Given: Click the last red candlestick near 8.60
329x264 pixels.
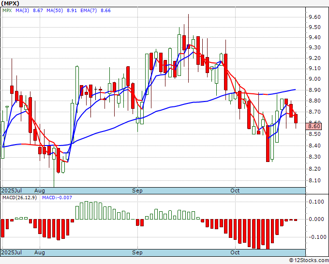Looking at the screenshot, I should (296, 118).
